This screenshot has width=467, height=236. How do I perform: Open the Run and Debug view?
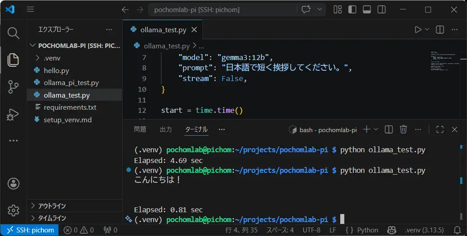pos(13,114)
